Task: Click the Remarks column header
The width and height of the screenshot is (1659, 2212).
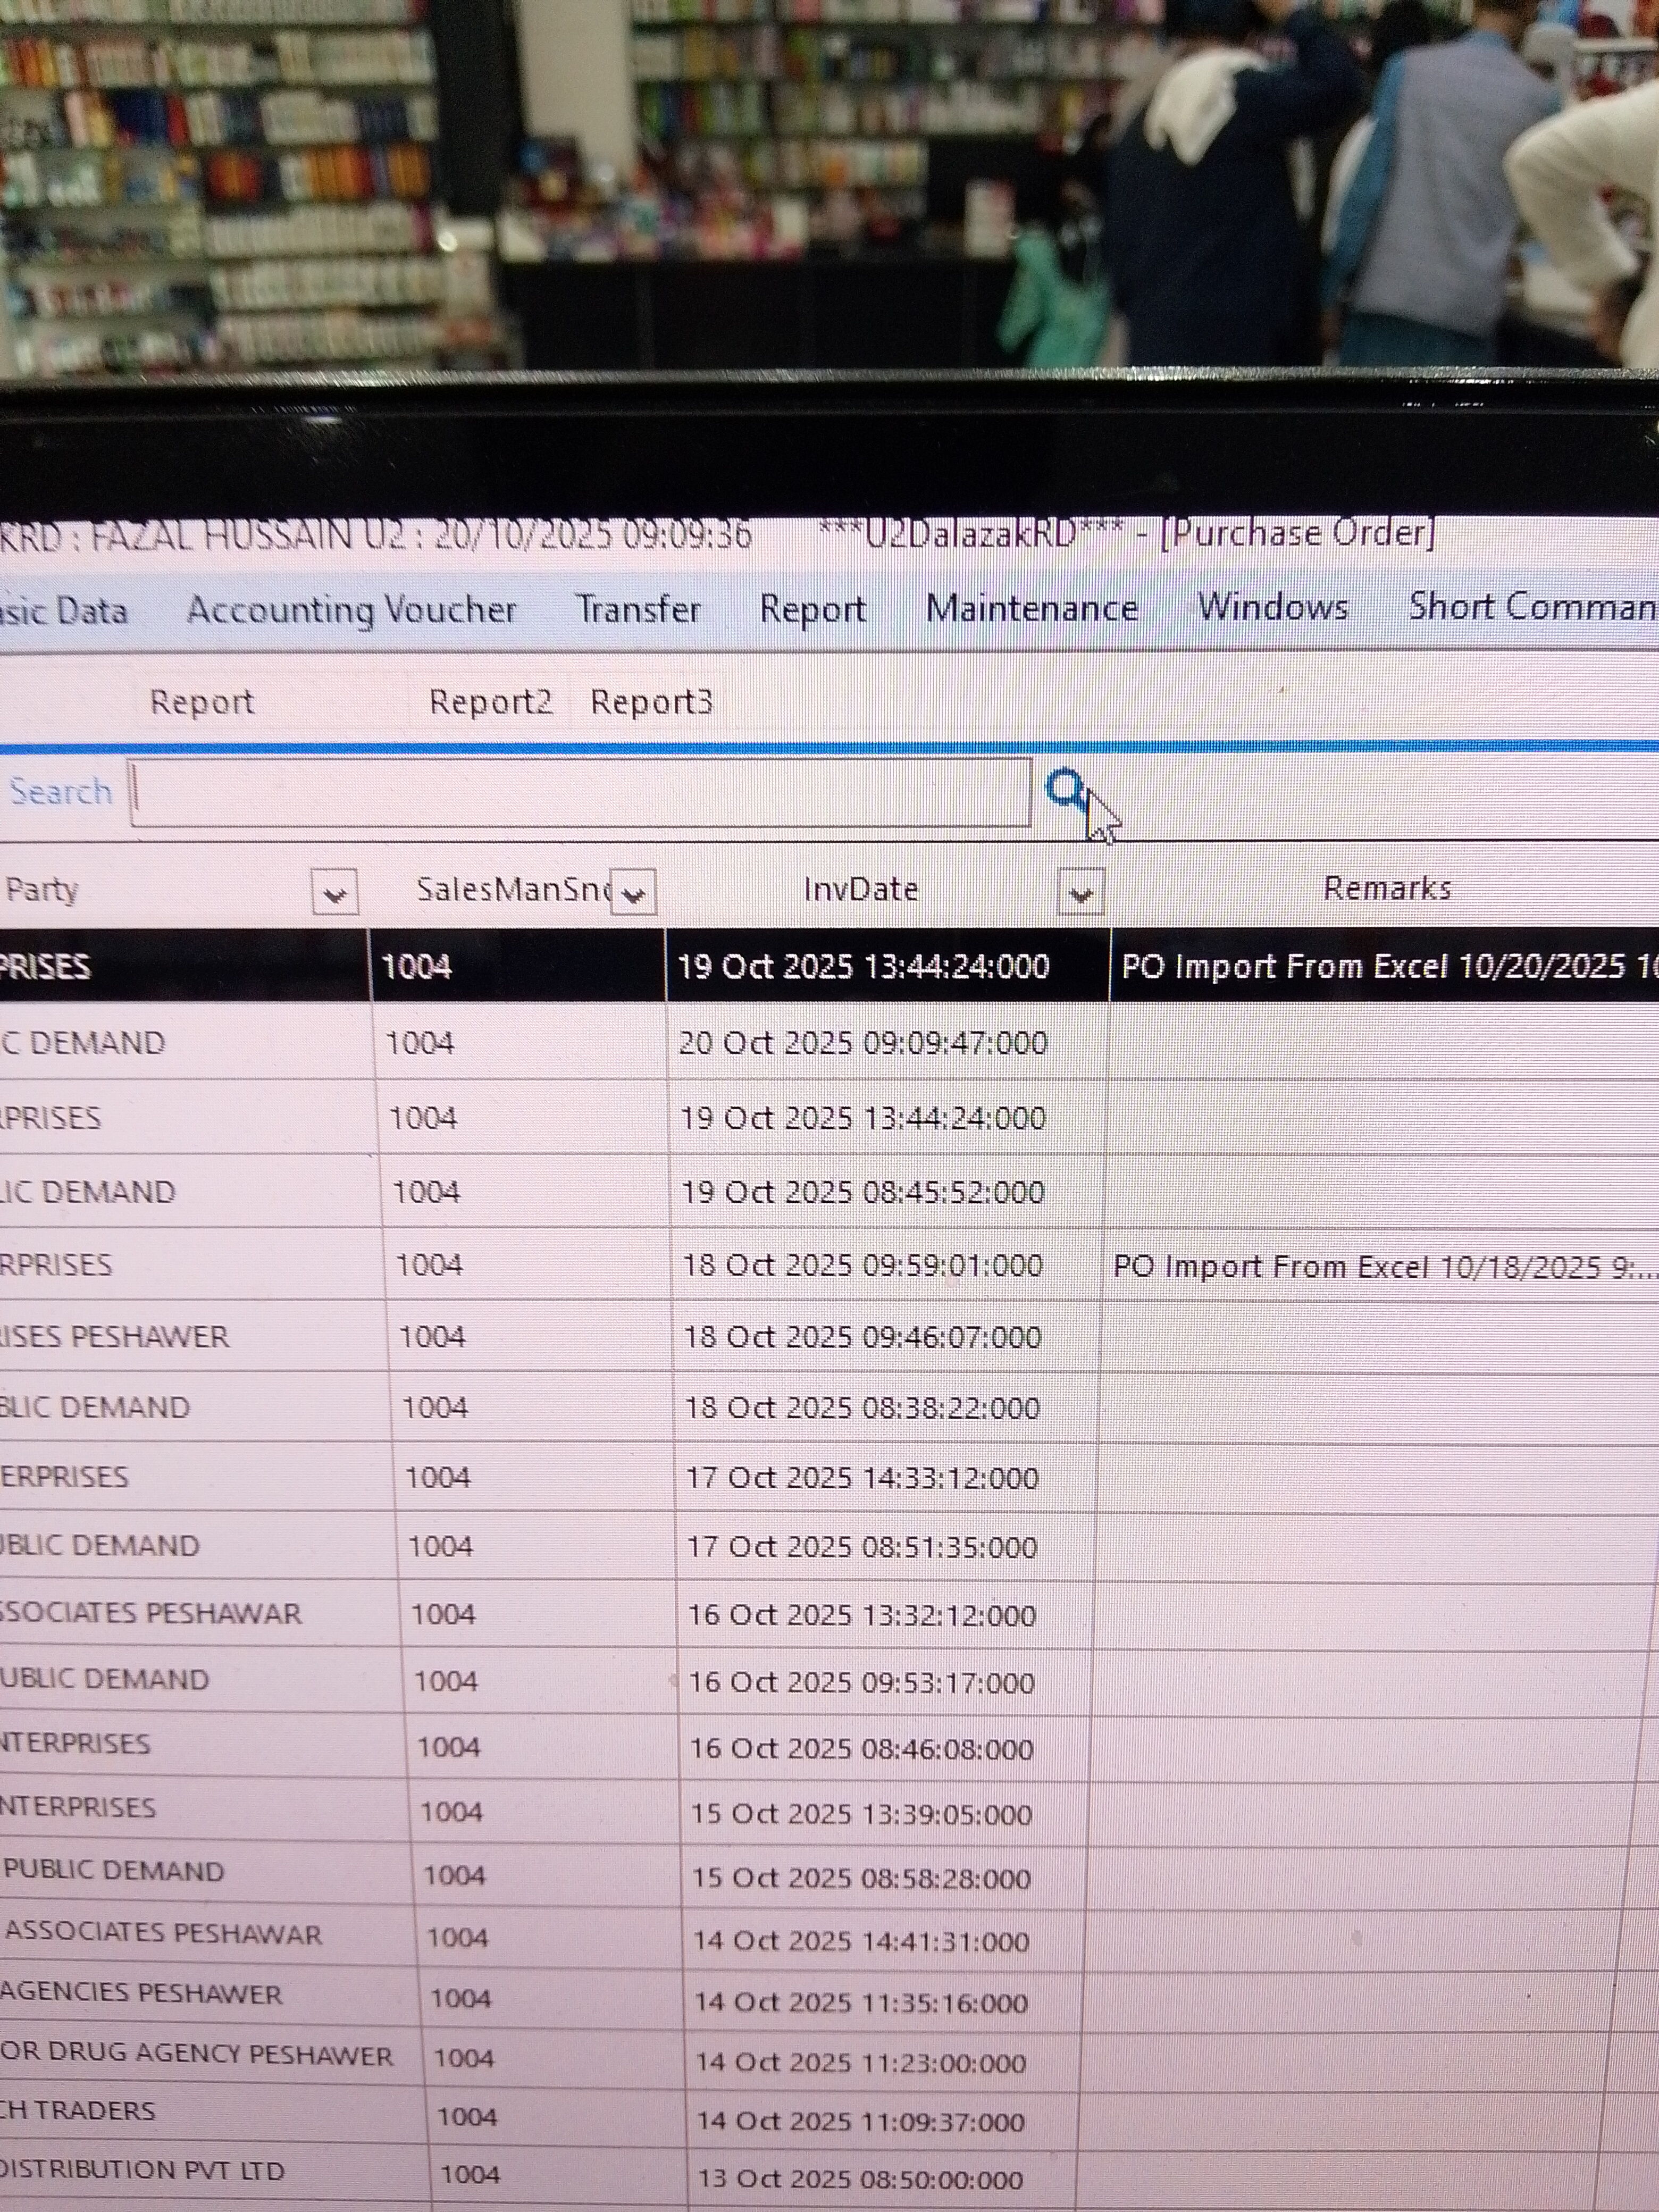Action: tap(1386, 888)
